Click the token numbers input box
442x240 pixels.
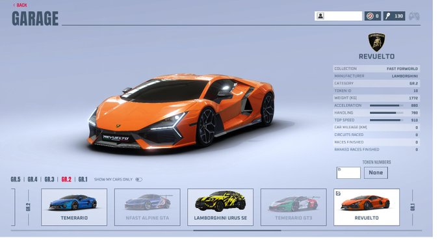click(x=348, y=173)
